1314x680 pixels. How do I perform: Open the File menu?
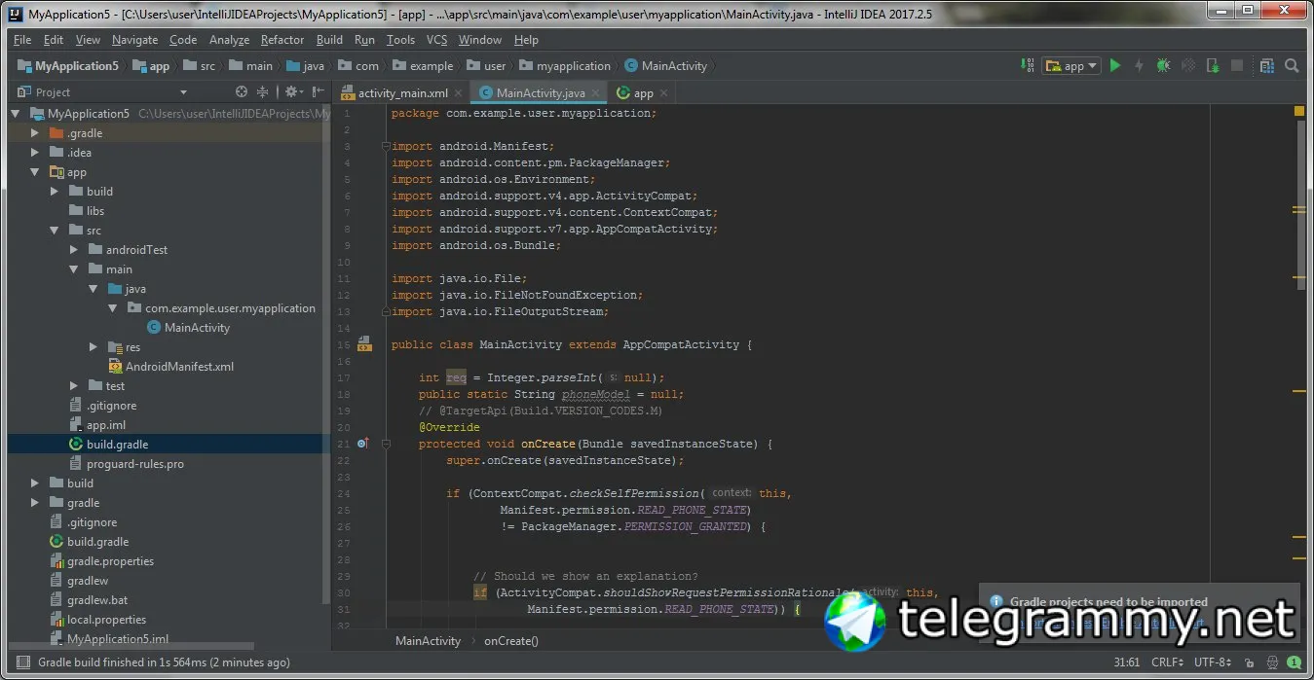pyautogui.click(x=22, y=40)
